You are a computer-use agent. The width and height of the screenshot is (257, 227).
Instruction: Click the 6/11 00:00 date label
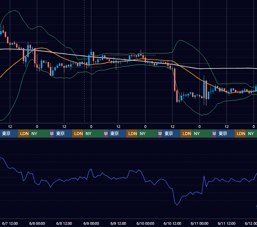pyautogui.click(x=200, y=223)
